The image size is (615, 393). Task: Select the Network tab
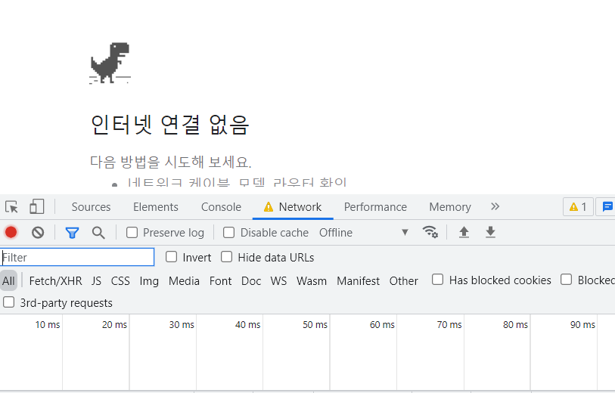(293, 207)
